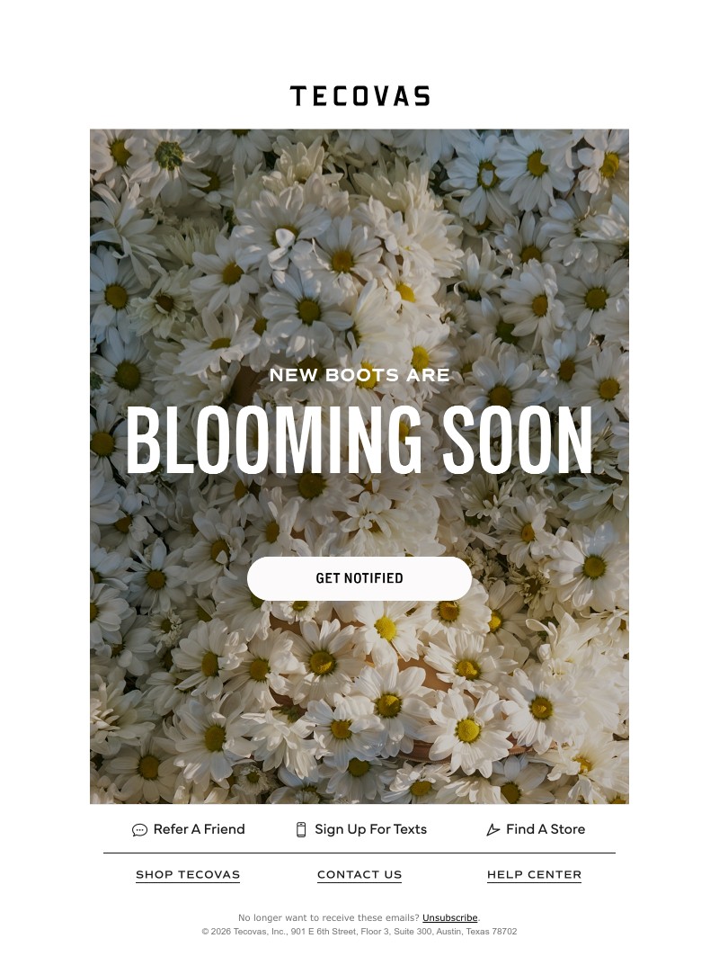The height and width of the screenshot is (965, 719).
Task: Click the Tecovas logo at the top
Action: [359, 96]
